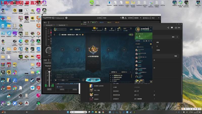The image size is (202, 114).
Task: Open the League crafting hammer icon
Action: point(112,29)
